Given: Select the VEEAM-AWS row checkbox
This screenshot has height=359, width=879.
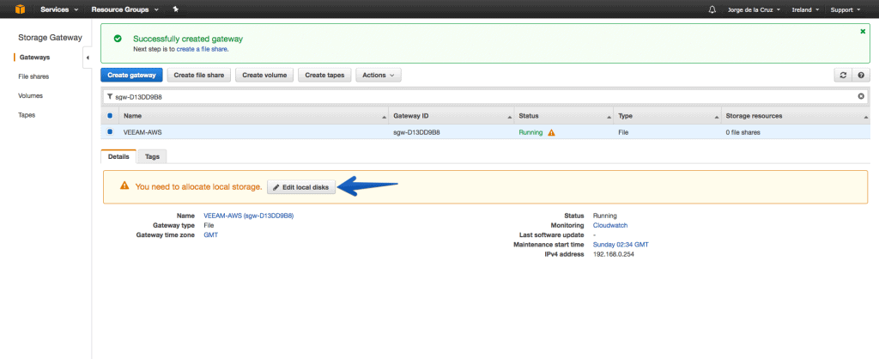Looking at the screenshot, I should (x=110, y=132).
